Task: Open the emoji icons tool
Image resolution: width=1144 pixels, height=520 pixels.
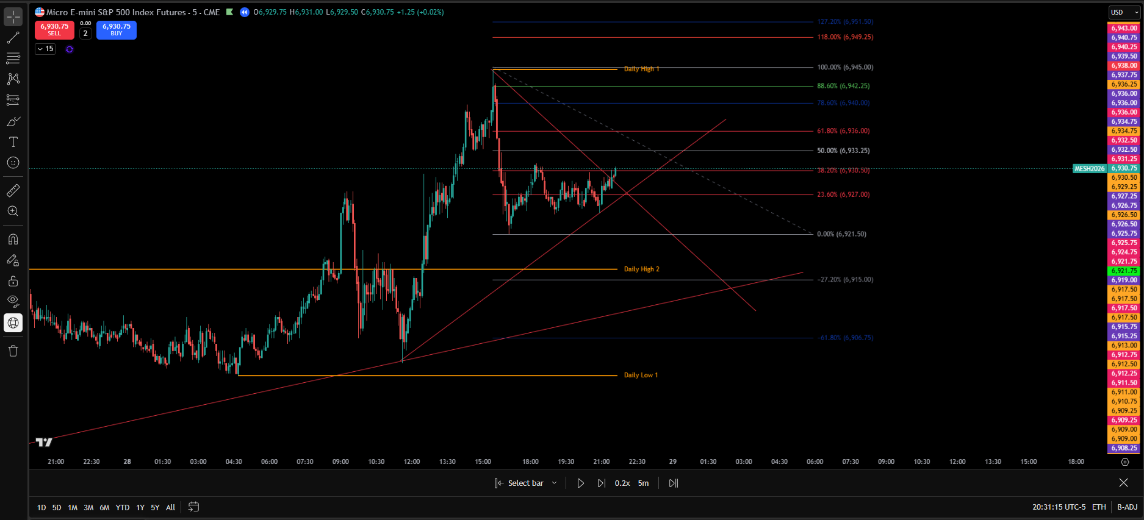Action: [13, 163]
